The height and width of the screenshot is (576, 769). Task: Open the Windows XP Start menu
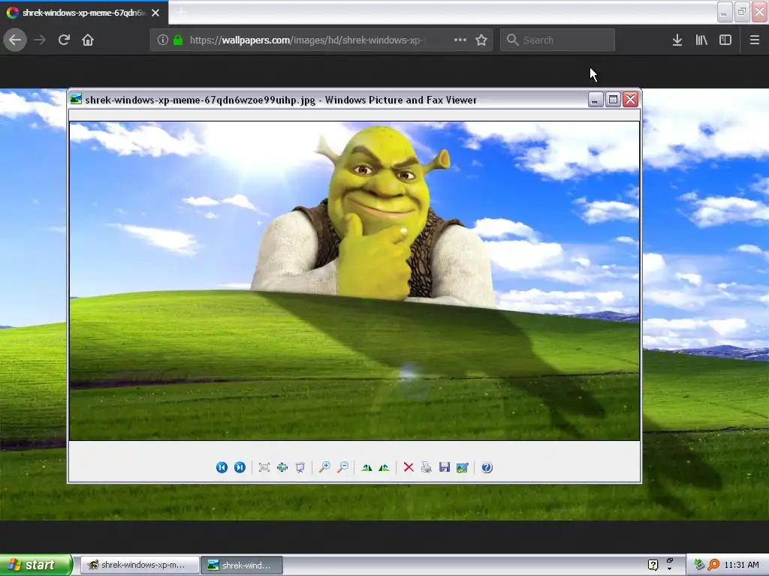click(36, 565)
